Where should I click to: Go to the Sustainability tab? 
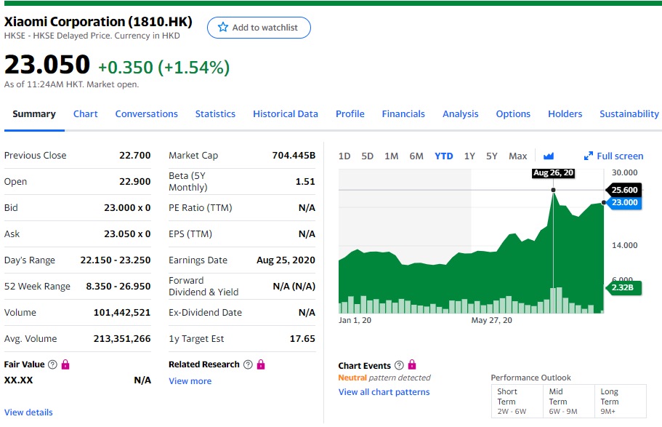[629, 113]
